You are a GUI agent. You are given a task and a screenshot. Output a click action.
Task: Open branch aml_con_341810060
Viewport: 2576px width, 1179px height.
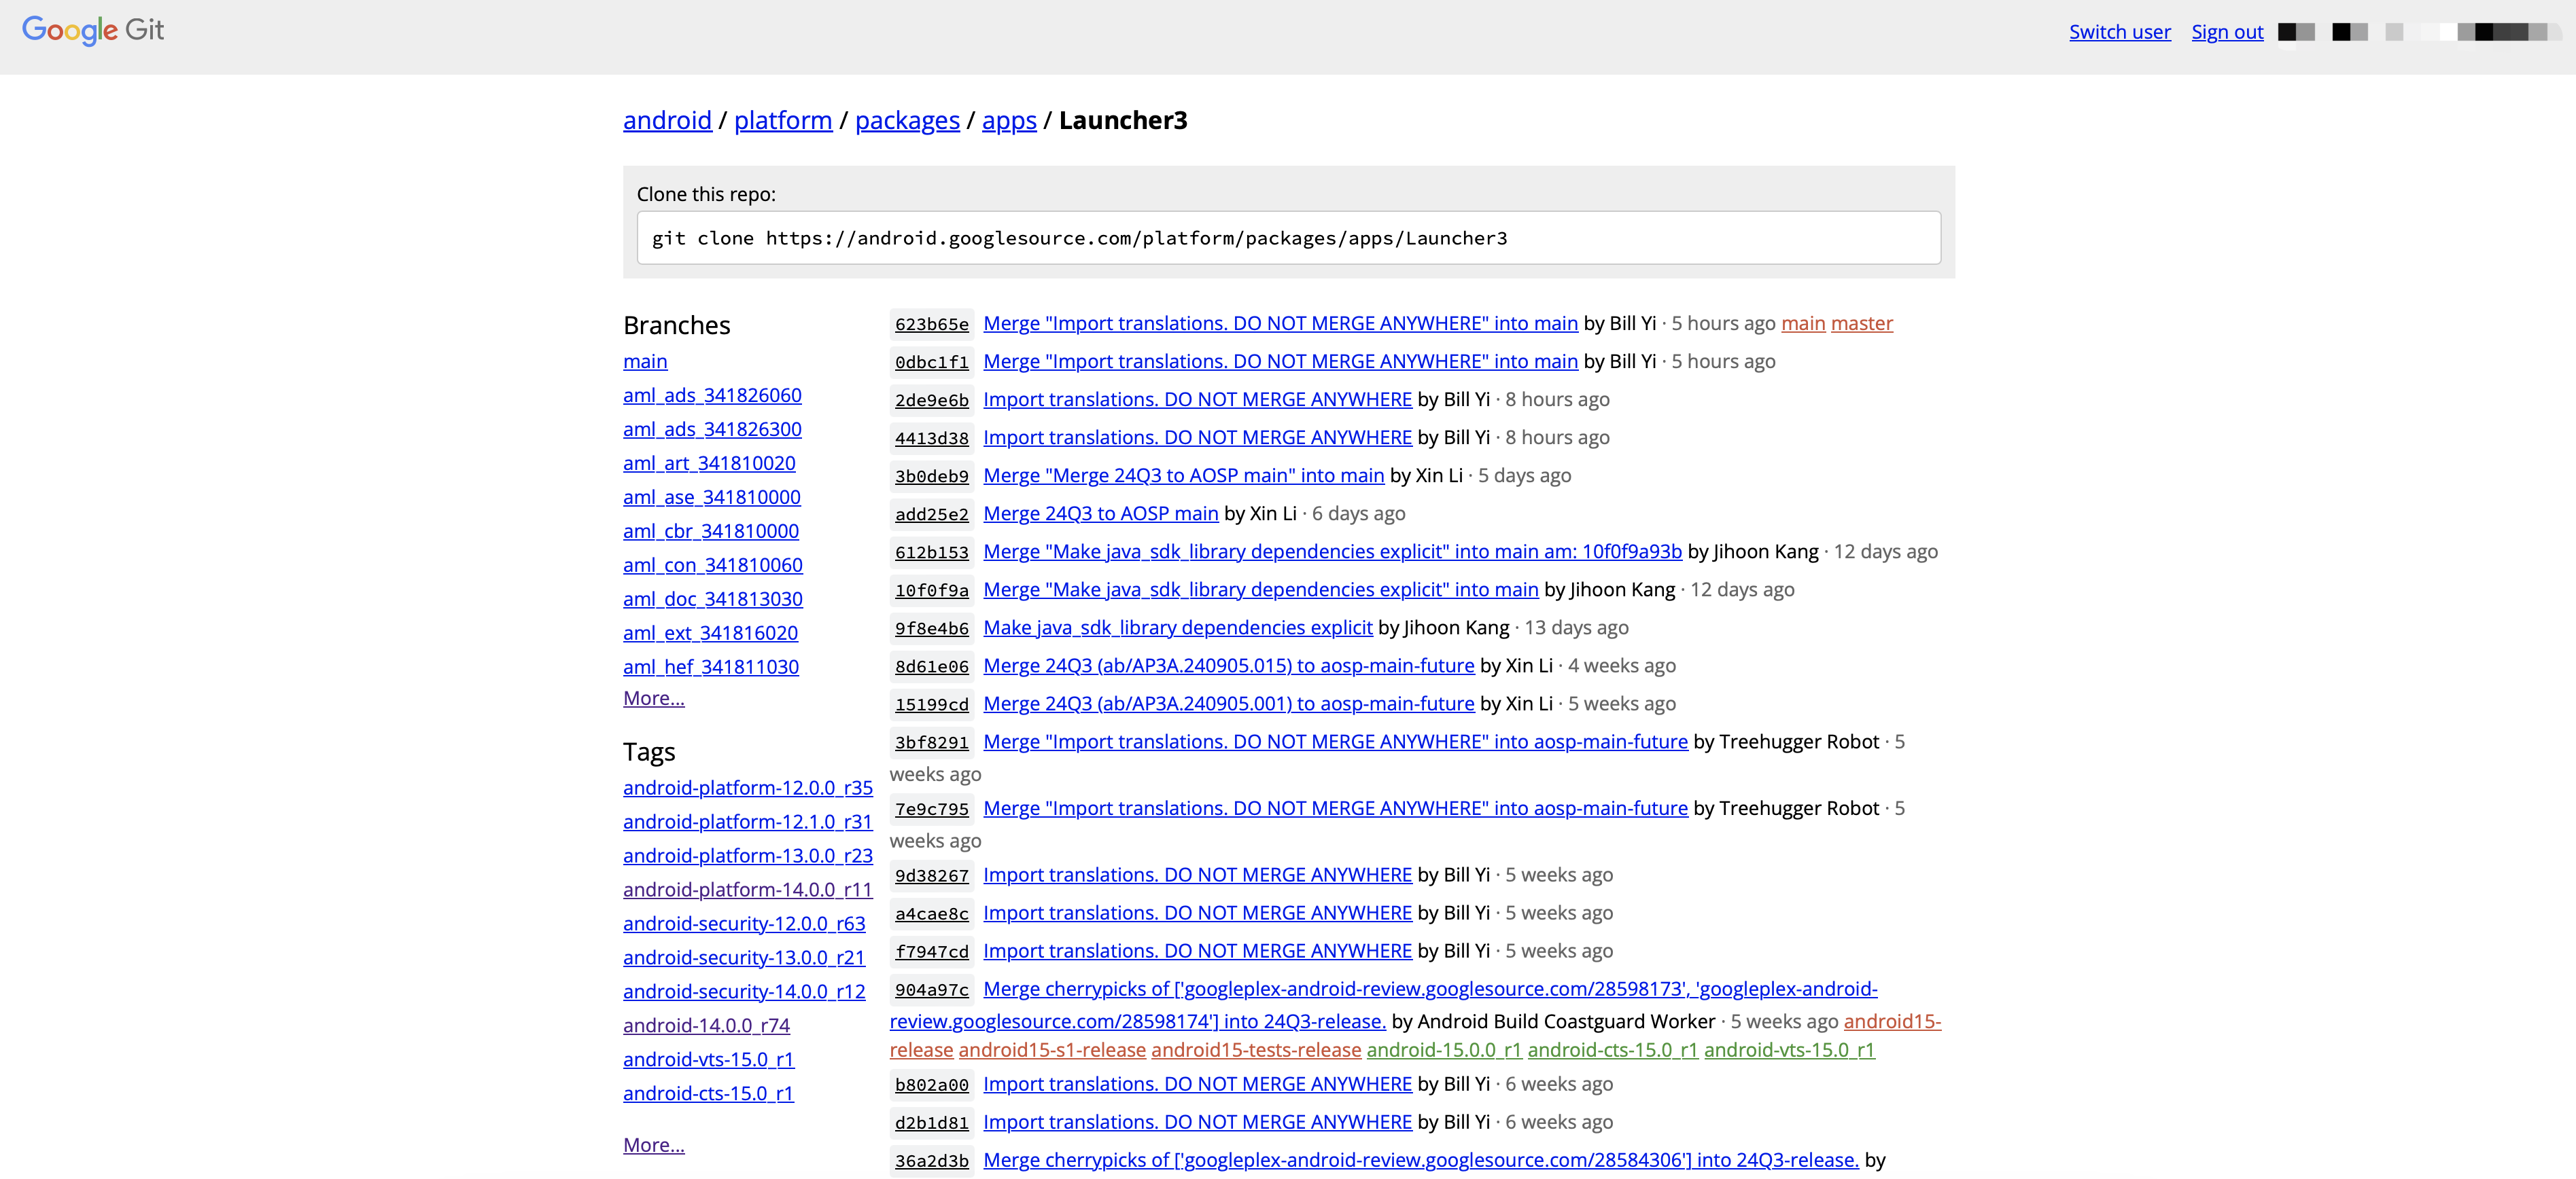tap(713, 566)
